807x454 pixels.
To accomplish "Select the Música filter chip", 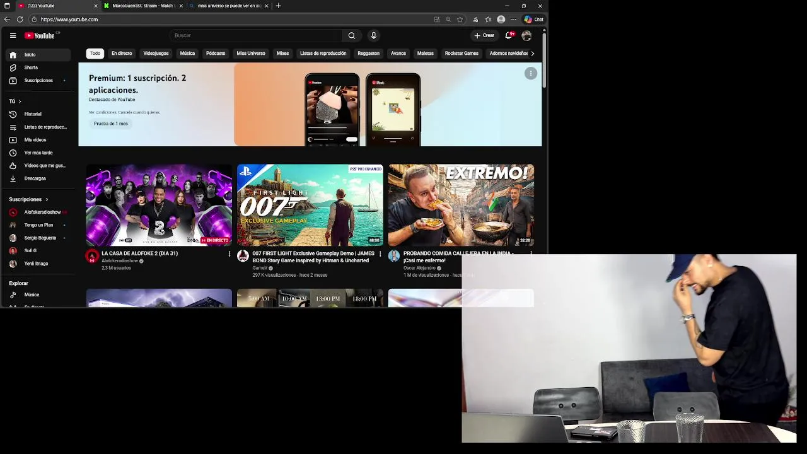I will click(x=187, y=54).
